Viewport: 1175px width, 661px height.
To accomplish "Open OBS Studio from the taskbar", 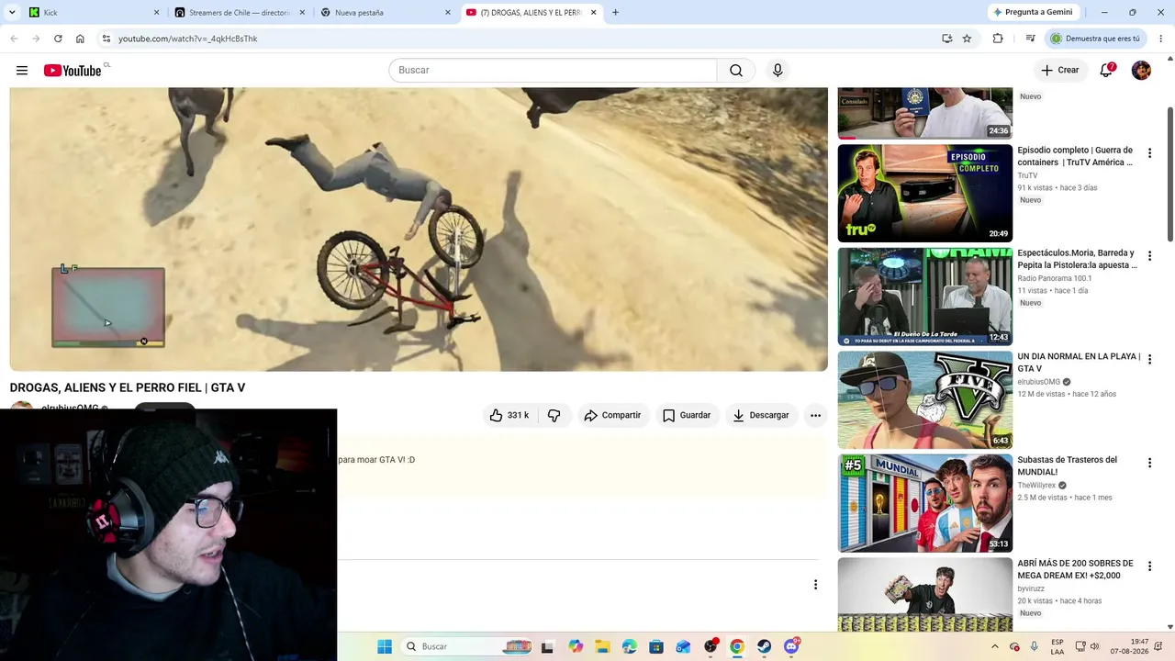I will tap(711, 646).
